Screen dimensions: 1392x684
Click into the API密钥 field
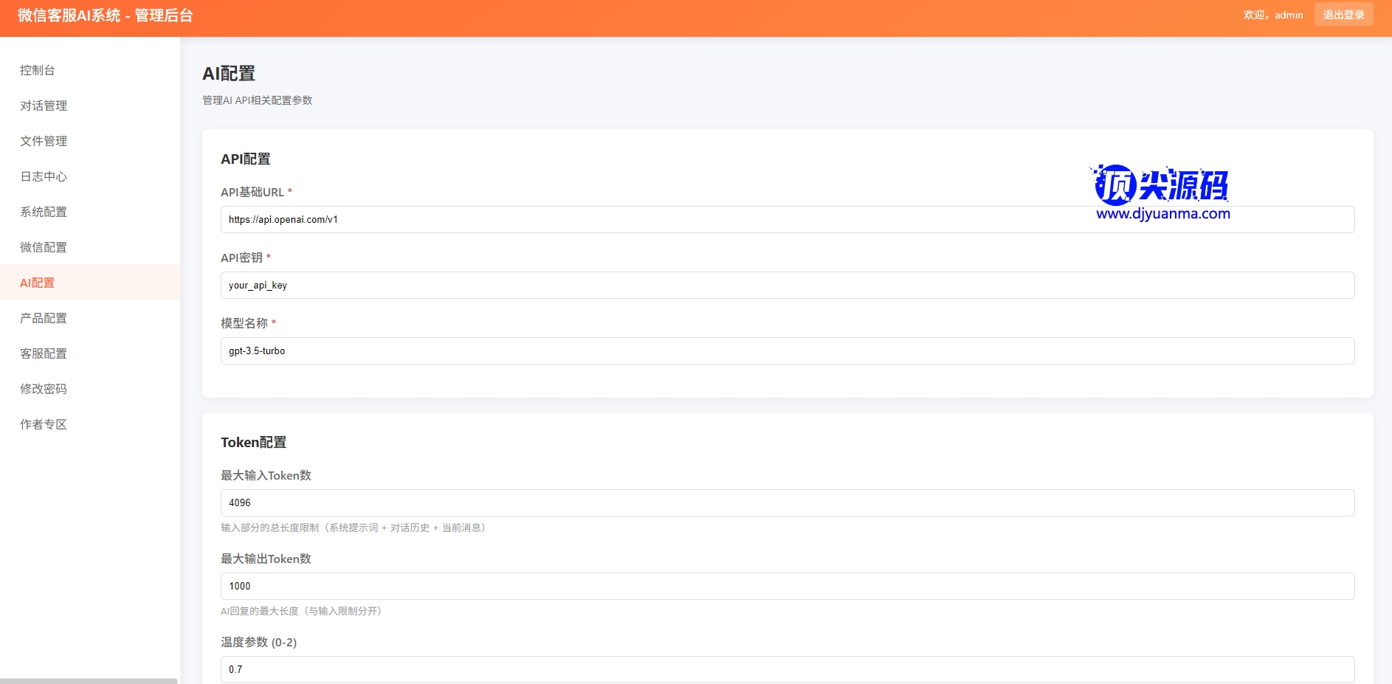coord(787,286)
